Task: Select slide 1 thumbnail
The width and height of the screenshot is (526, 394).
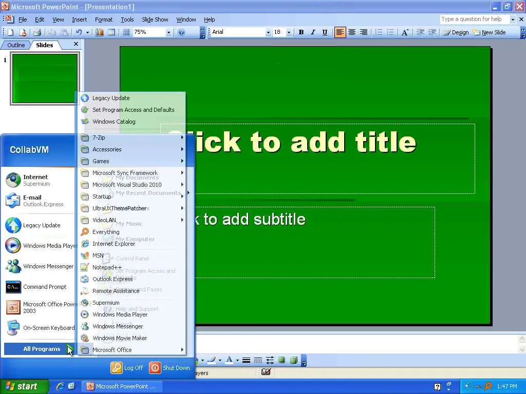Action: pyautogui.click(x=45, y=78)
